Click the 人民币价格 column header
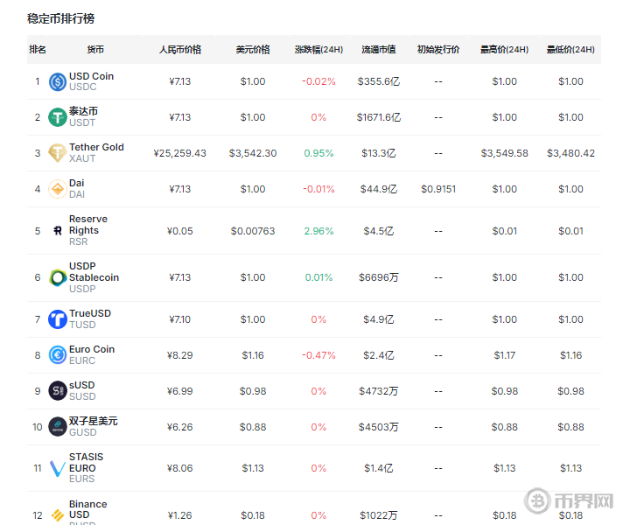623x525 pixels. (x=180, y=50)
